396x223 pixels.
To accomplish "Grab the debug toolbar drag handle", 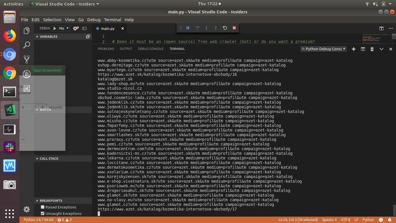I will coord(181,28).
